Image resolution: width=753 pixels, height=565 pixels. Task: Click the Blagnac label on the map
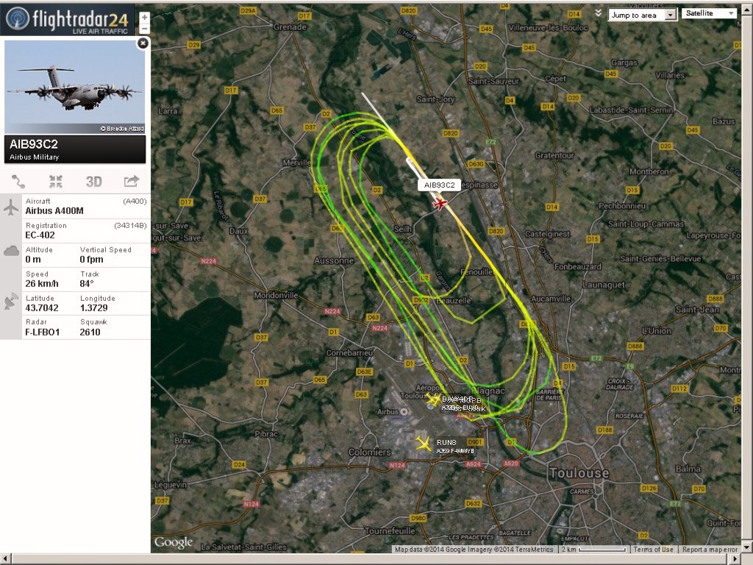point(488,391)
